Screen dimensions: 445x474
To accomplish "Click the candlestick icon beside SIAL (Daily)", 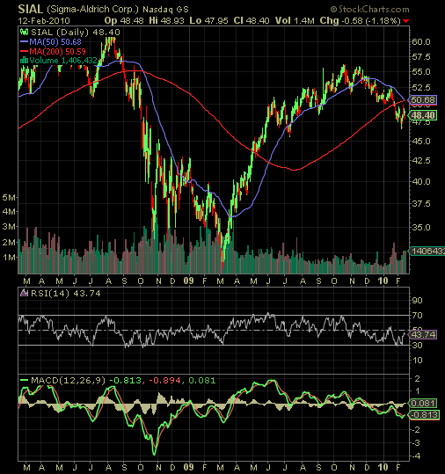I will (x=24, y=32).
